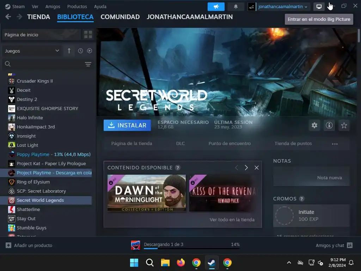
Task: Open Dawn of the Morninglight DLC thumbnail
Action: [147, 193]
